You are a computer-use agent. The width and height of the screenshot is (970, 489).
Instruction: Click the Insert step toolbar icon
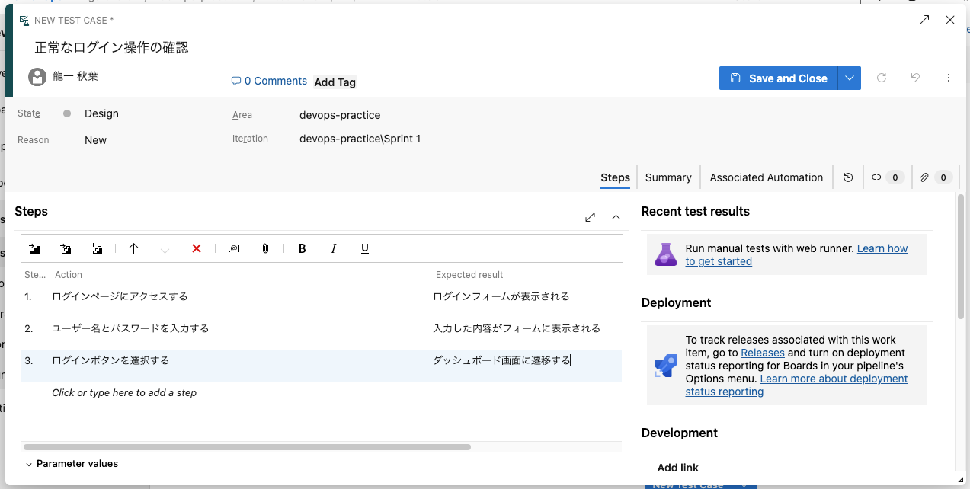point(35,248)
